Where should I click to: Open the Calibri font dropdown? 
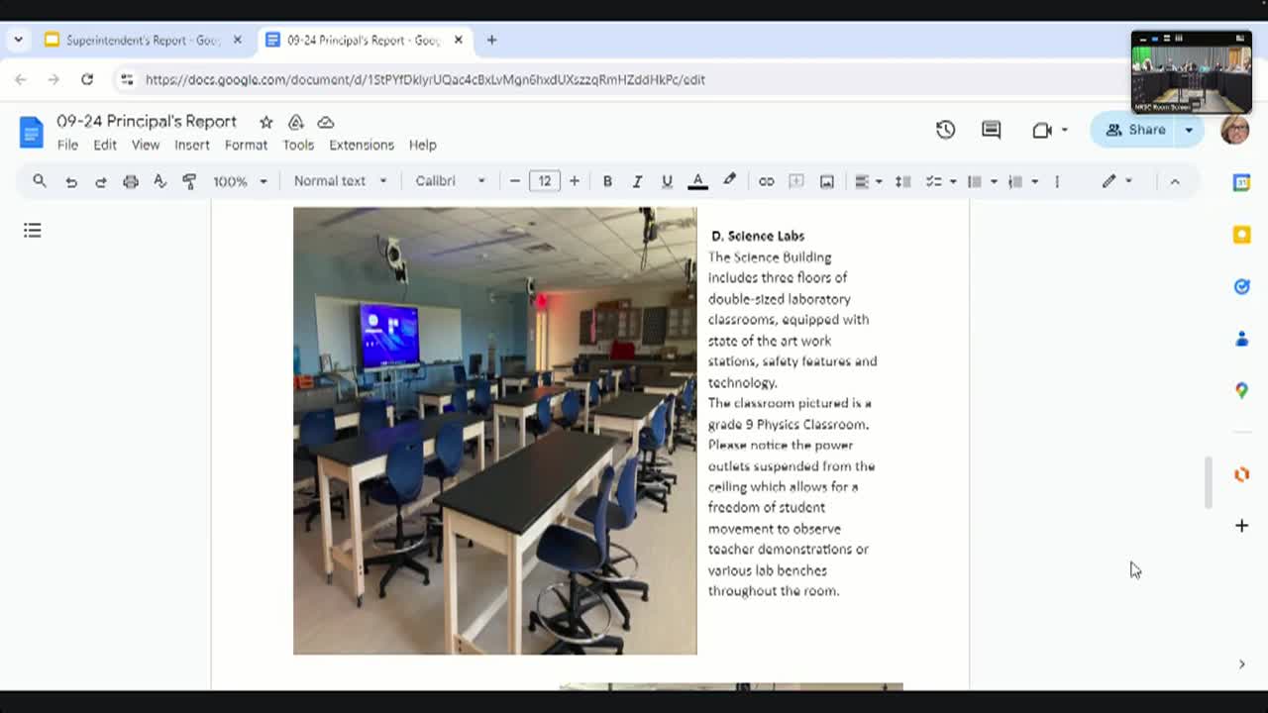[x=450, y=181]
